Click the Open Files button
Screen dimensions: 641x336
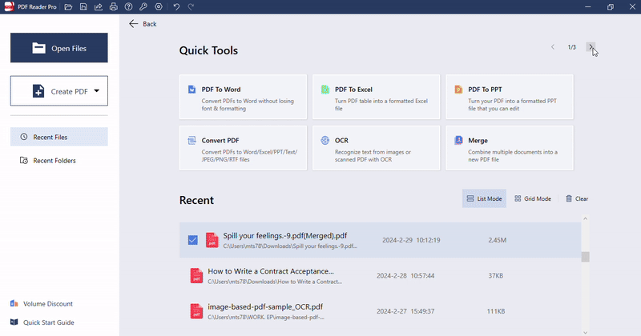[x=58, y=48]
